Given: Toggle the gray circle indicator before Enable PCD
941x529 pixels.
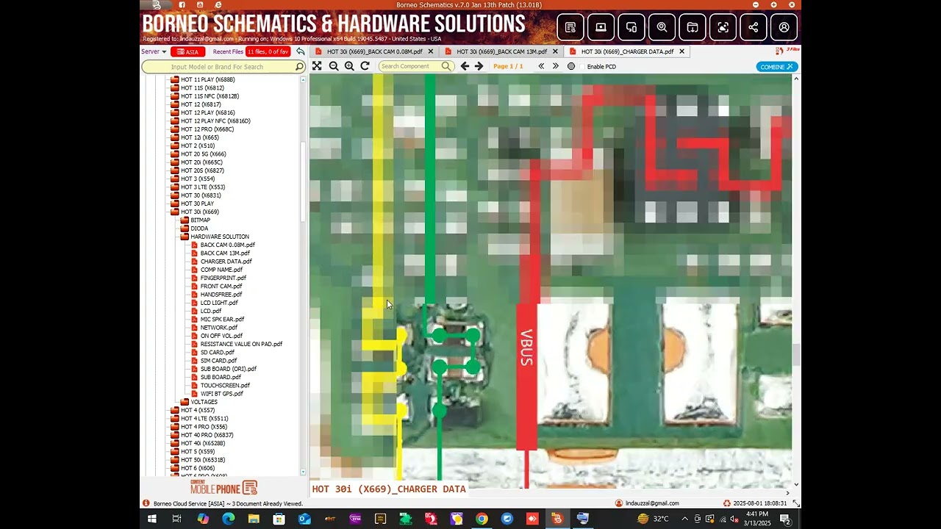Looking at the screenshot, I should 571,66.
